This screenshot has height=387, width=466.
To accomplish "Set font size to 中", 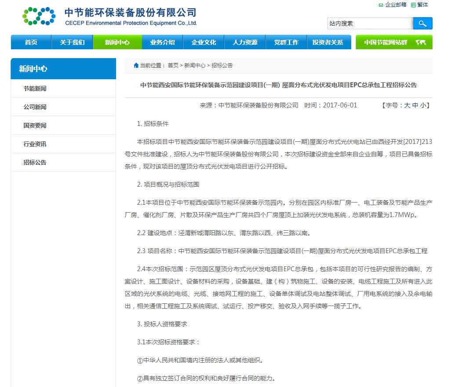I will coord(415,105).
